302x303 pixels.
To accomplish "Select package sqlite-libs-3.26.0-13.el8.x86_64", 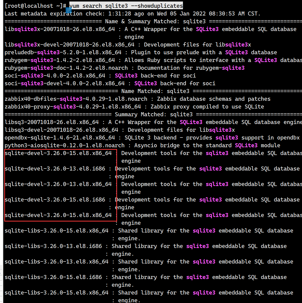I will point(56,261).
